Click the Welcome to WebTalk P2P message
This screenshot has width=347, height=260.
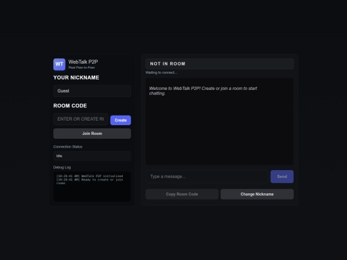click(203, 91)
